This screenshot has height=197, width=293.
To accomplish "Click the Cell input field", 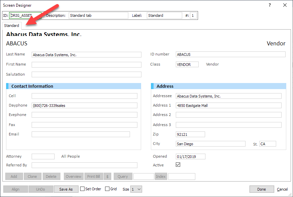I will (x=85, y=96).
